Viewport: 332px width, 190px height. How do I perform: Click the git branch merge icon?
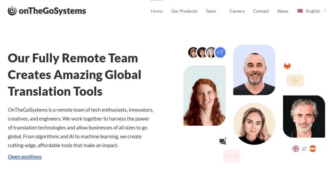click(295, 80)
